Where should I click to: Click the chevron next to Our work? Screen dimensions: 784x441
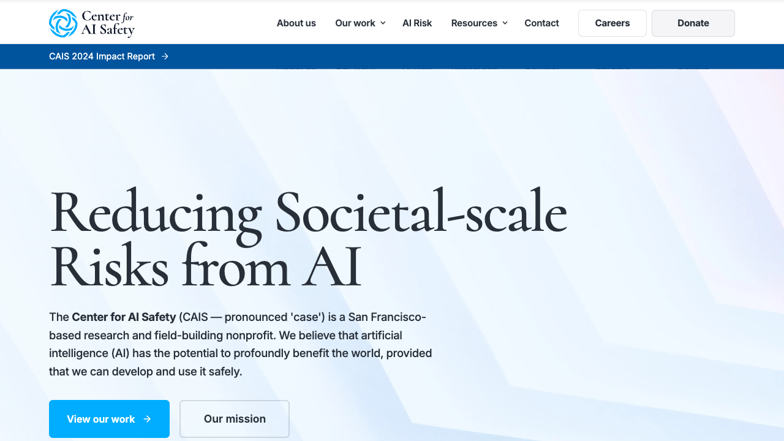[x=383, y=23]
